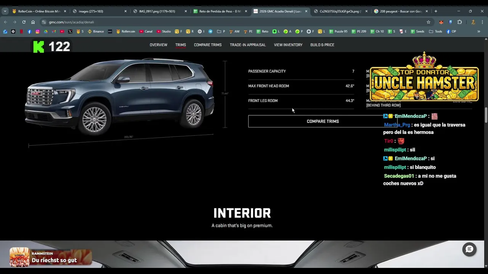Open the live chat bubble icon
488x274 pixels.
[469, 250]
